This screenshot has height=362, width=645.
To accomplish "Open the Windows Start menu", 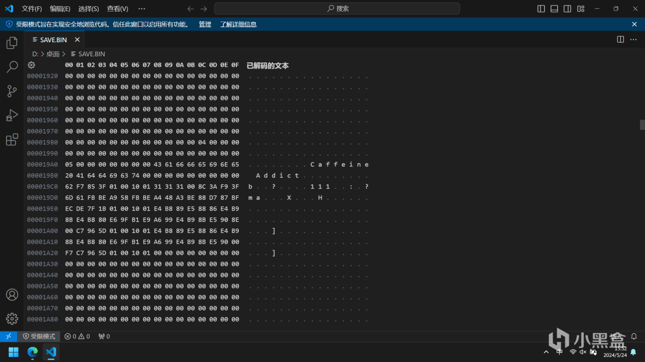I will point(14,352).
